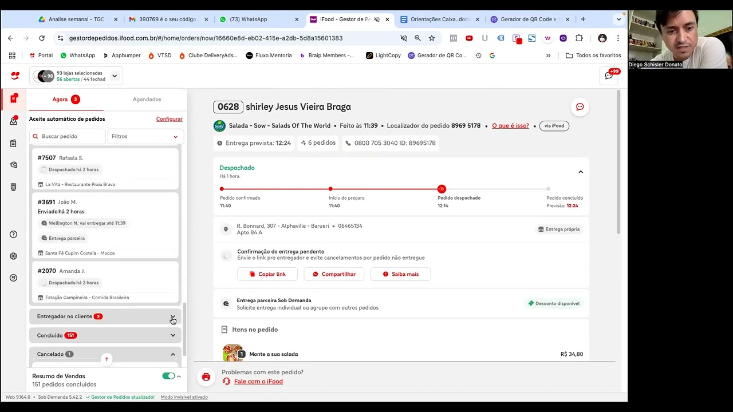Switch to the Agora tab
Viewport: 733px width, 412px height.
tap(66, 100)
